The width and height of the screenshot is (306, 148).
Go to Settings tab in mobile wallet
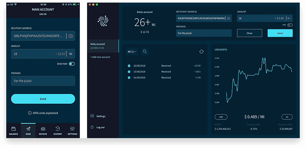click(x=72, y=131)
